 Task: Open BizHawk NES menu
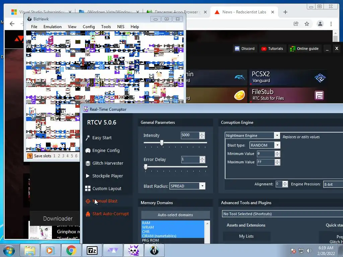coord(121,27)
